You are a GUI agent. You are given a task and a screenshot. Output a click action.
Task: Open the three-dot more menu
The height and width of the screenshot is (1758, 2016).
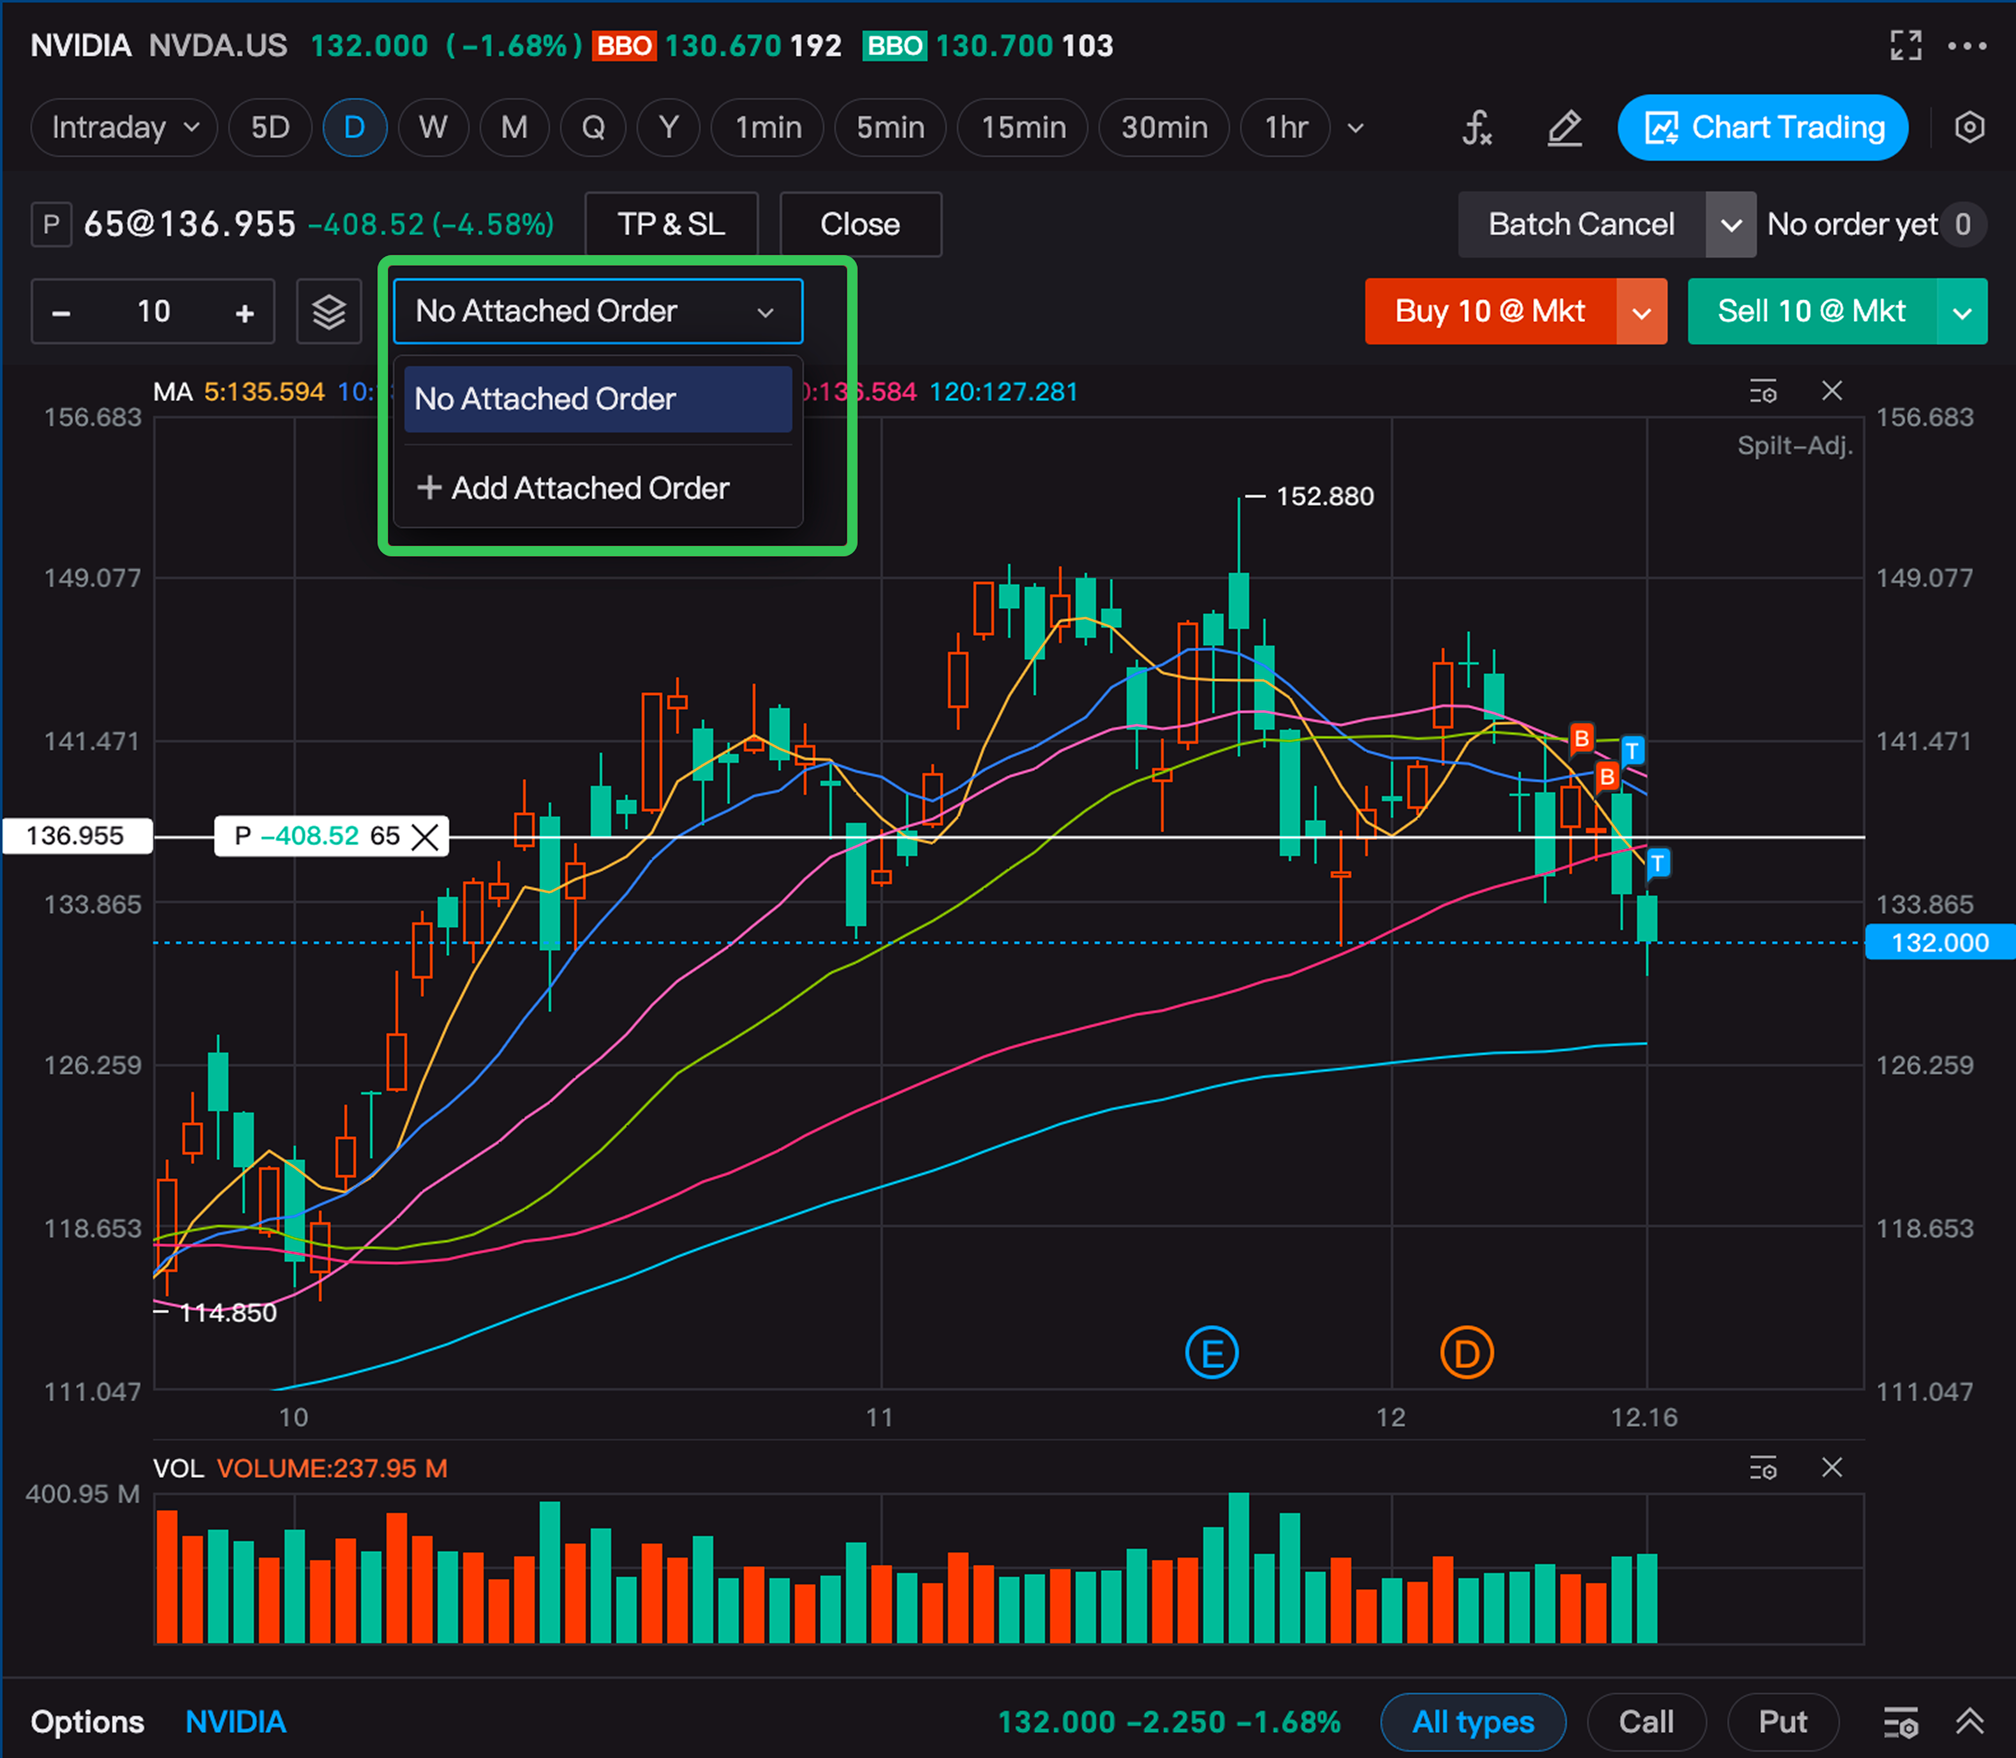coord(1967,45)
